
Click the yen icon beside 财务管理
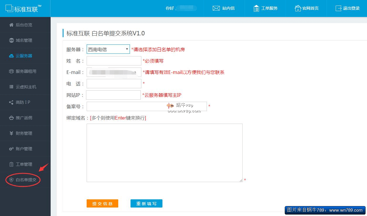(11, 133)
